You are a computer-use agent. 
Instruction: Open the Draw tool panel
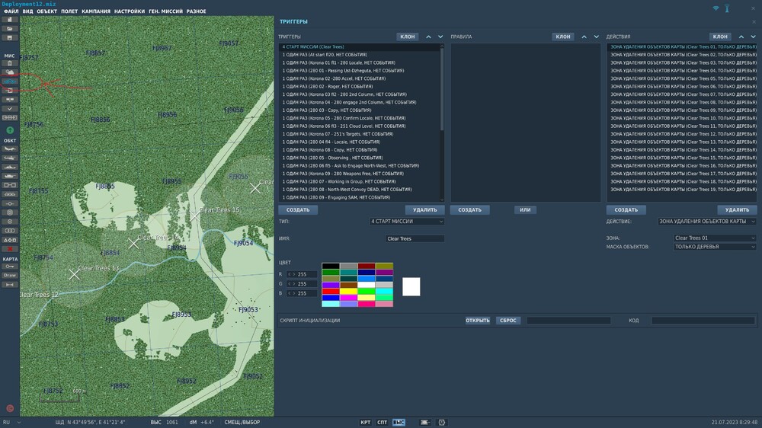(10, 275)
